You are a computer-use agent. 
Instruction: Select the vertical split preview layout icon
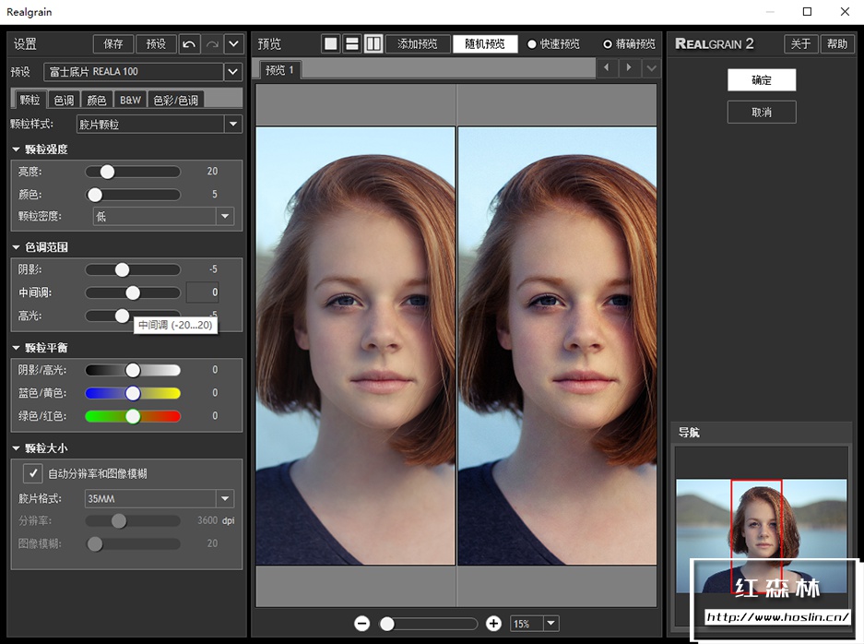pyautogui.click(x=373, y=44)
